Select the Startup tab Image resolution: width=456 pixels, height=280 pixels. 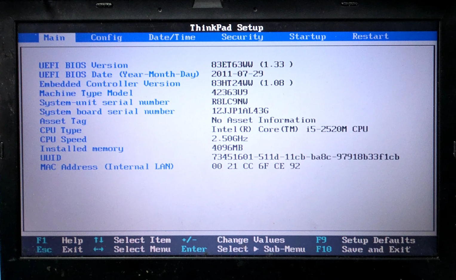[308, 36]
